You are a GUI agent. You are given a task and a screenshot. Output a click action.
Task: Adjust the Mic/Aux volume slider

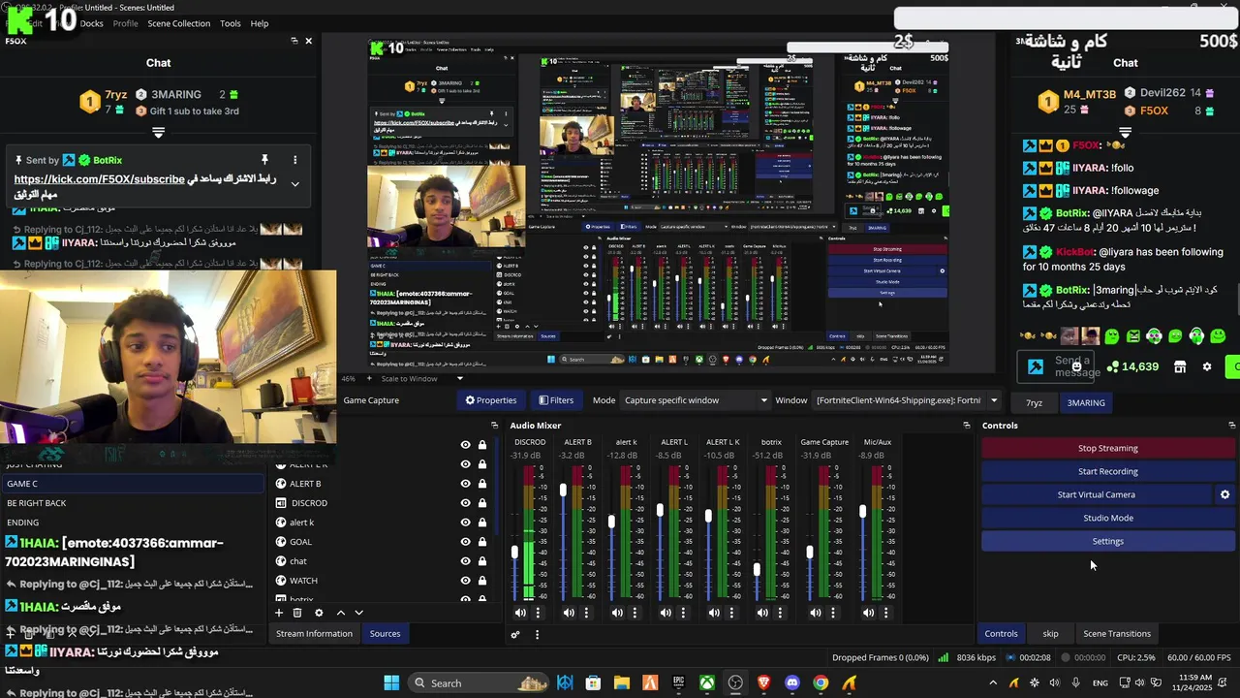tap(862, 512)
